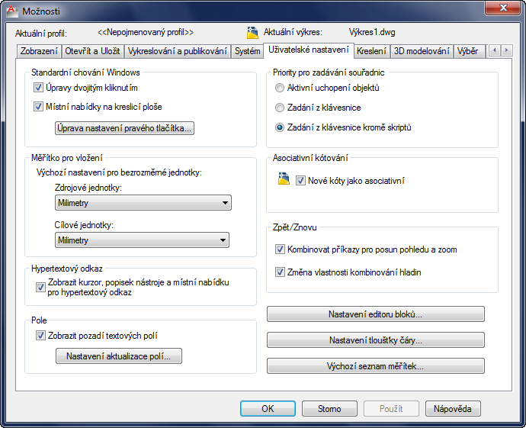Open the Zdrojové jednotky dropdown
Image resolution: width=526 pixels, height=428 pixels.
[143, 203]
